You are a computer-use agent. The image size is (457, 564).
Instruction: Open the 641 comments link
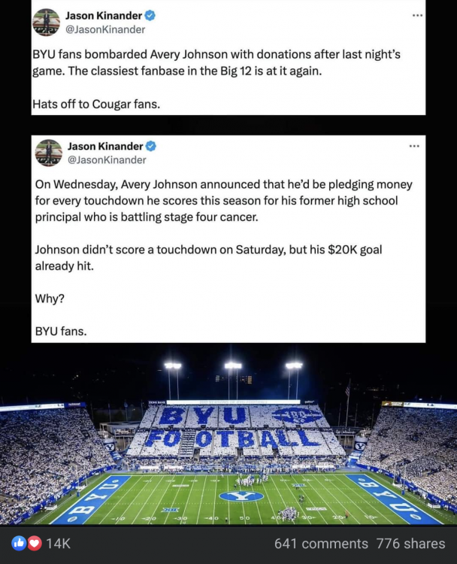321,543
